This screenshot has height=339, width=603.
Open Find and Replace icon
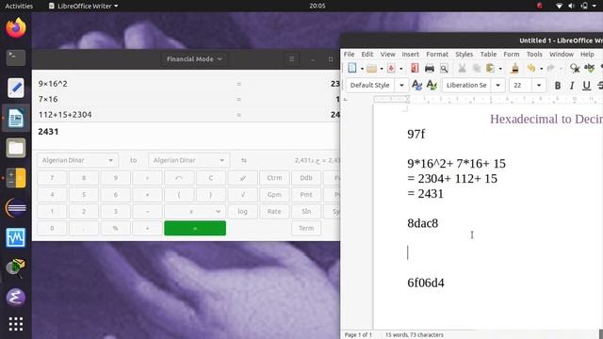(575, 69)
